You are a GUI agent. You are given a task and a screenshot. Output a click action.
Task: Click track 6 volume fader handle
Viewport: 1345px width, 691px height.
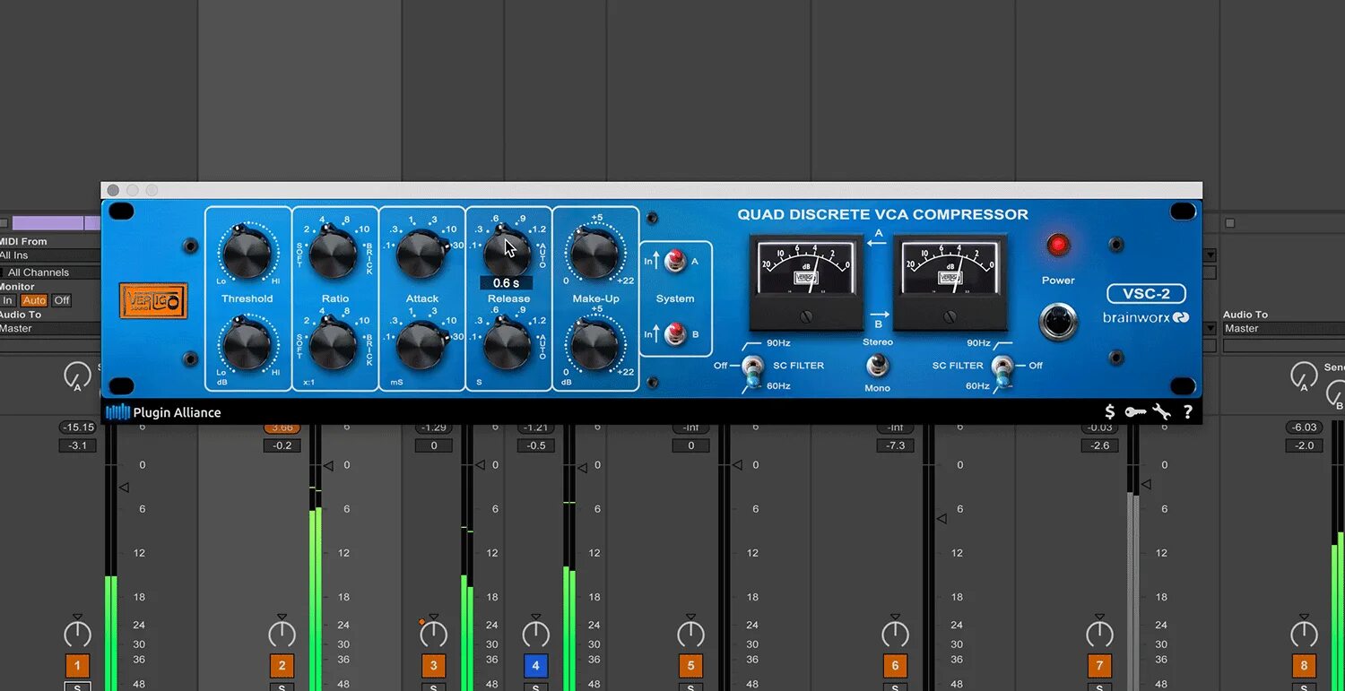941,519
